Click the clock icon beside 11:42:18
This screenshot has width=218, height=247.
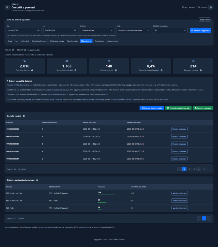click(x=199, y=7)
